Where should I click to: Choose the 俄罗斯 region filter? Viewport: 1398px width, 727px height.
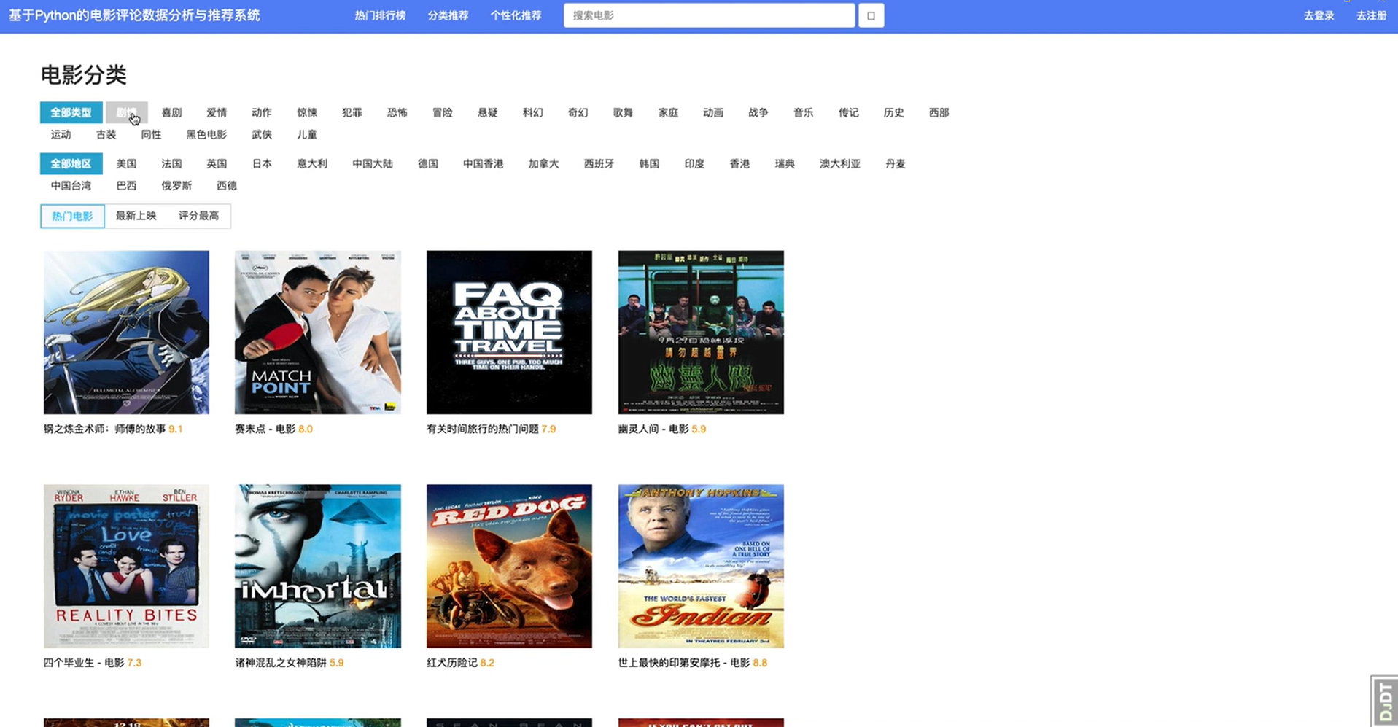pyautogui.click(x=176, y=185)
